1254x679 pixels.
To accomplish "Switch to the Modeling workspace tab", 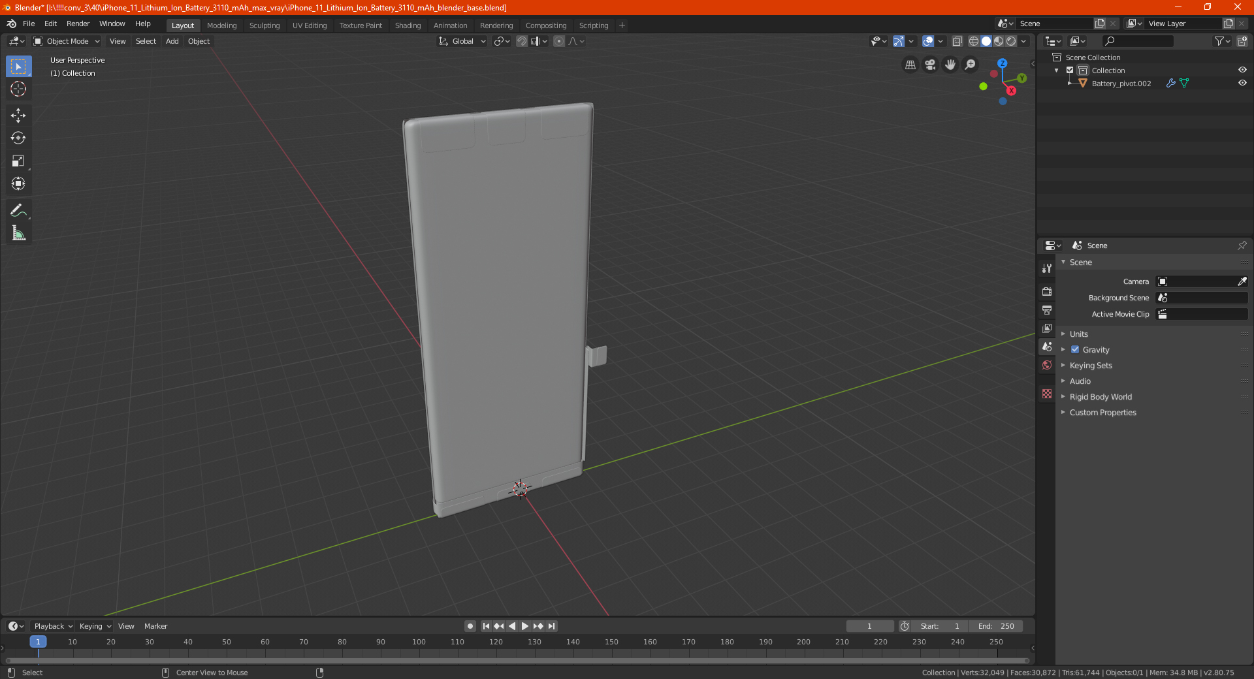I will click(x=221, y=25).
